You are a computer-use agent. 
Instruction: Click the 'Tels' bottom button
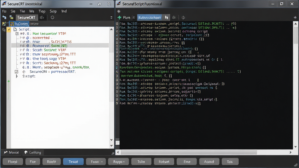coord(230,162)
